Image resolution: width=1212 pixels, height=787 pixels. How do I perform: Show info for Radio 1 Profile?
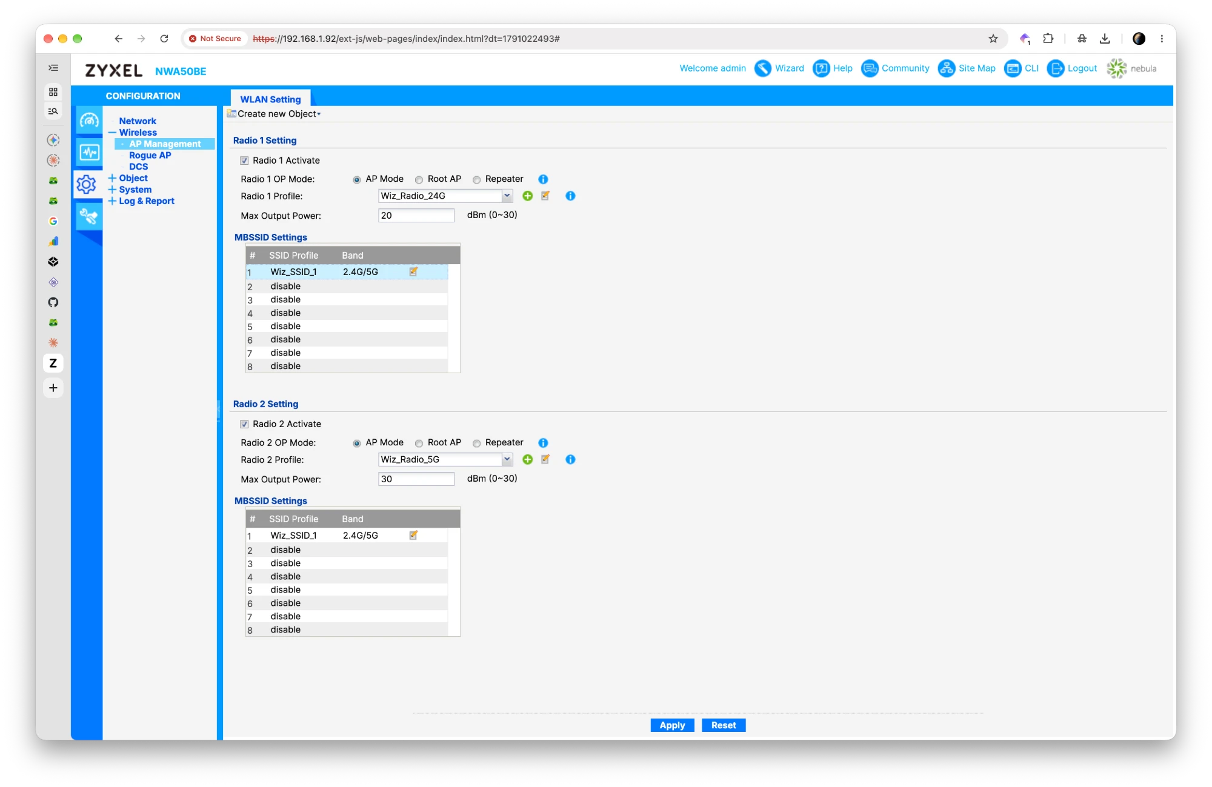[570, 196]
